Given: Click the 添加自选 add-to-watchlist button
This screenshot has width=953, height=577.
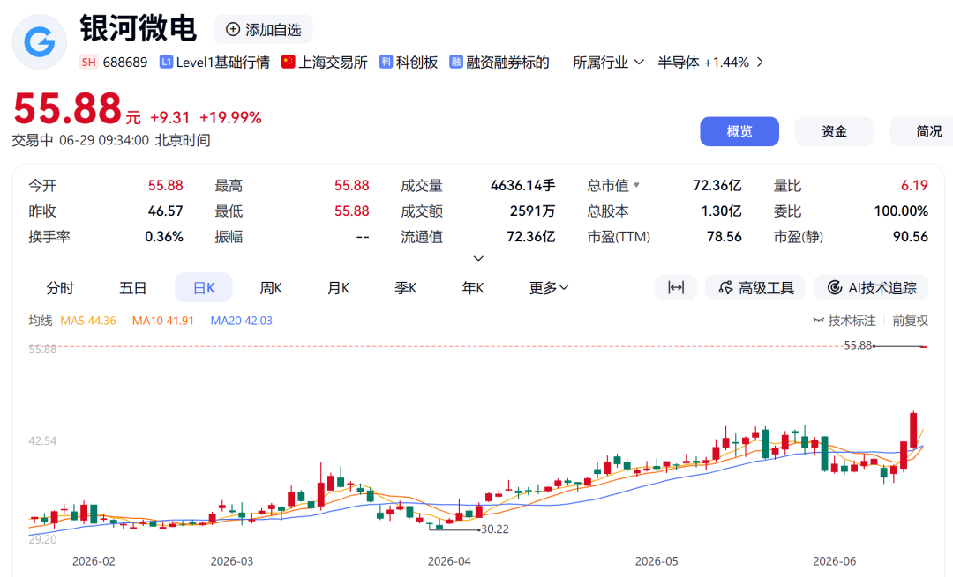Looking at the screenshot, I should 263,29.
